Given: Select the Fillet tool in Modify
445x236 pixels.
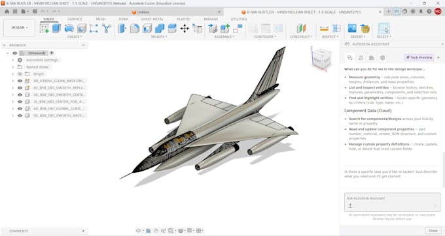Looking at the screenshot, I should (x=135, y=28).
